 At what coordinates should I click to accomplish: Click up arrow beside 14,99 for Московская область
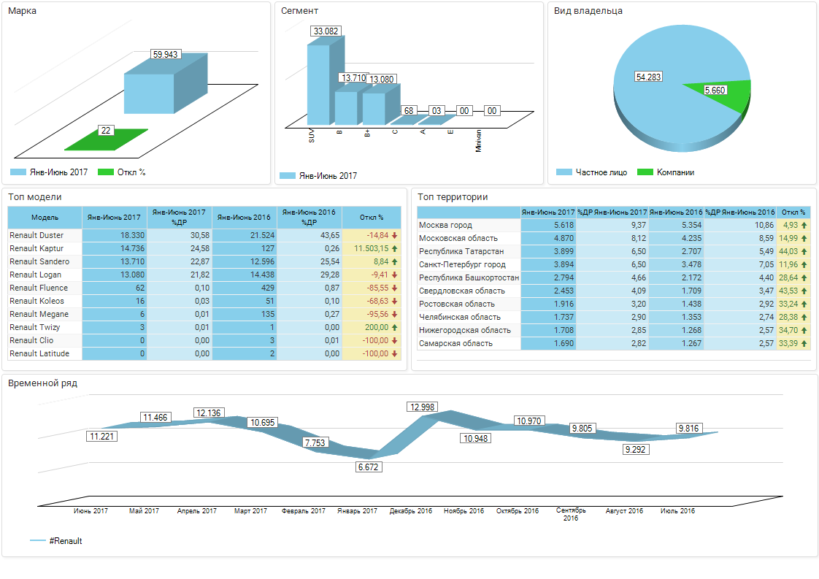click(x=804, y=238)
